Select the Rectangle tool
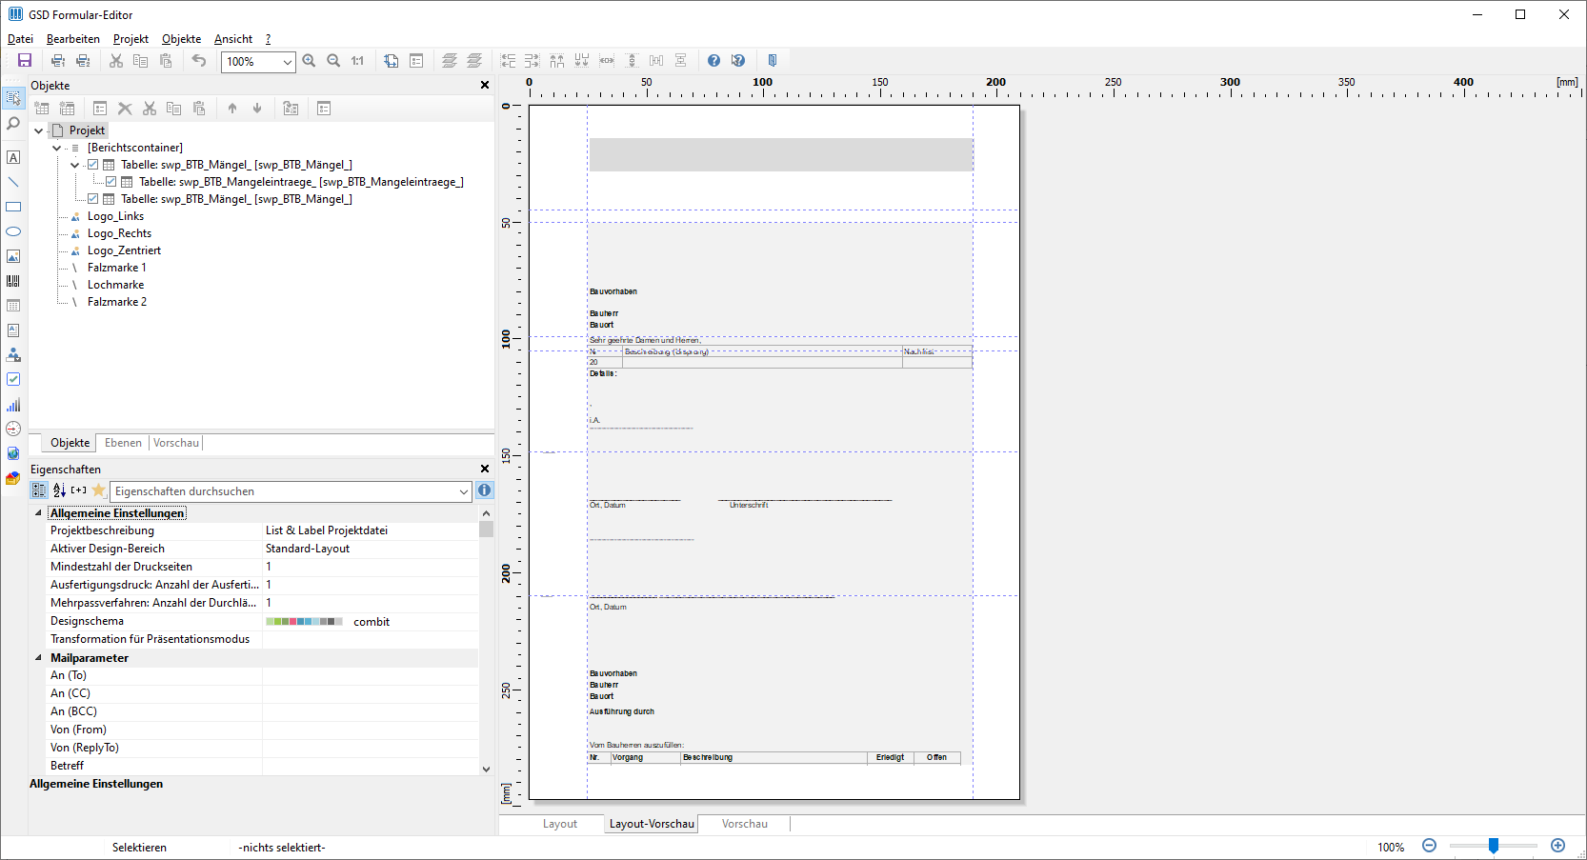 click(x=13, y=207)
